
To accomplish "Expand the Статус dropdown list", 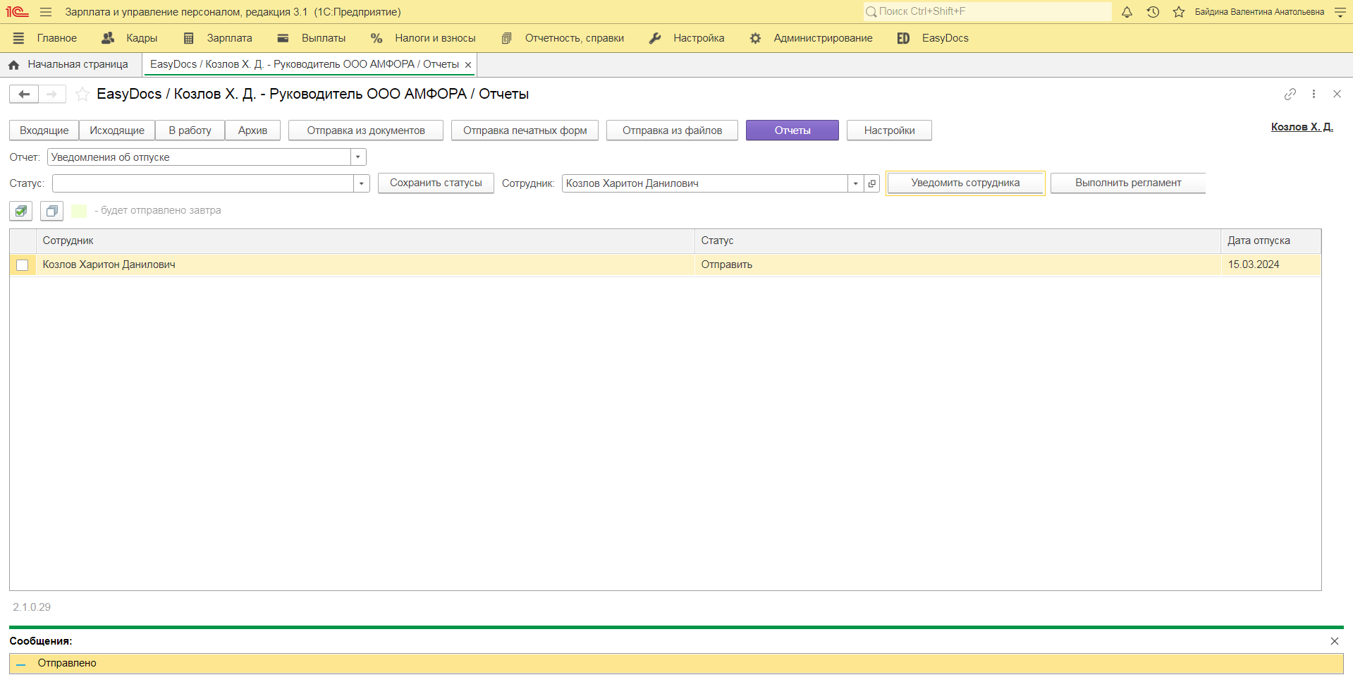I will [x=361, y=183].
